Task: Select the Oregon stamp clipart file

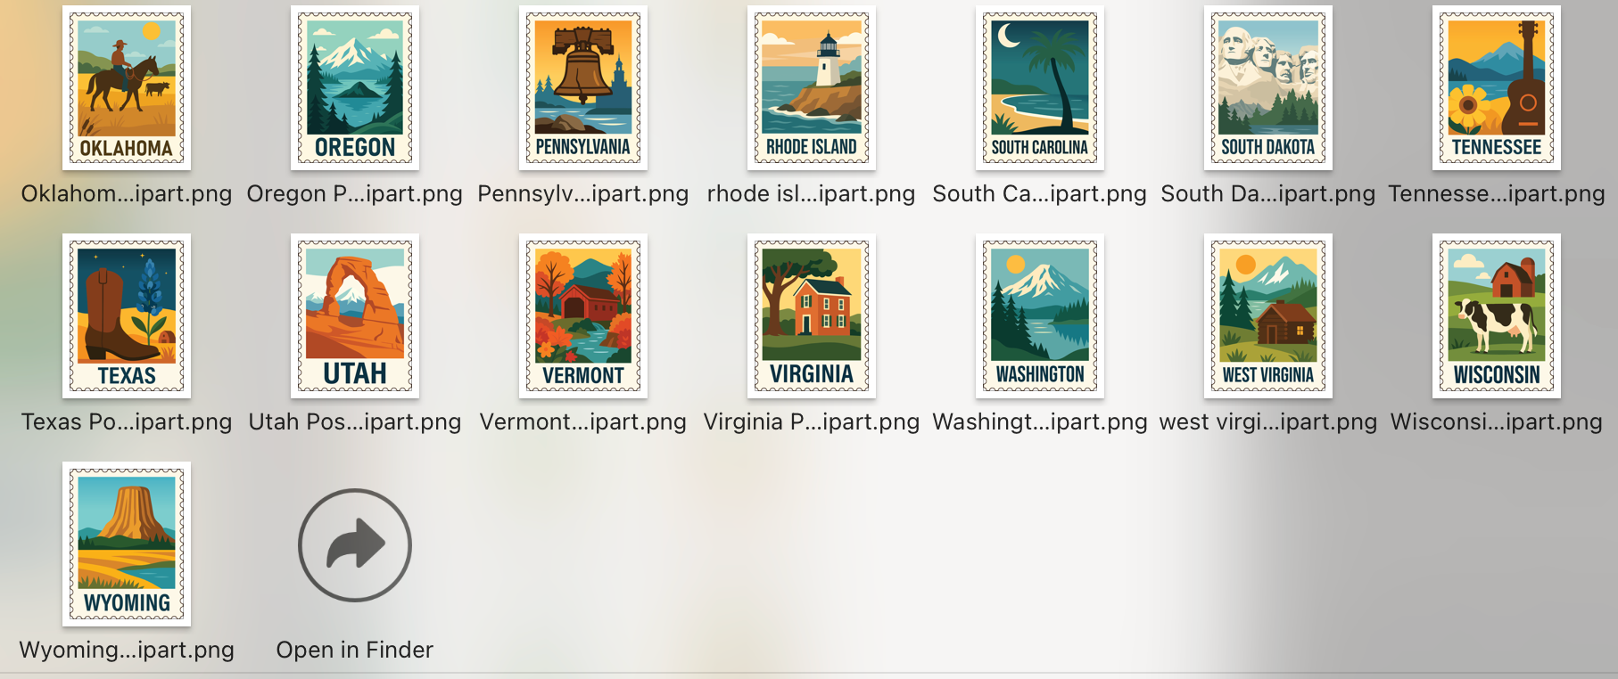Action: coord(355,87)
